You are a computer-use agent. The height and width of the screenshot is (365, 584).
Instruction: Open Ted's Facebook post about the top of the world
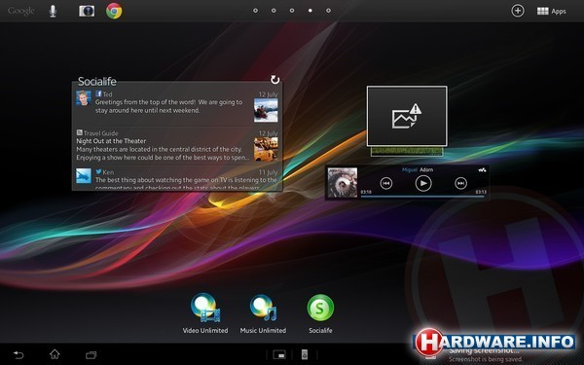[168, 106]
